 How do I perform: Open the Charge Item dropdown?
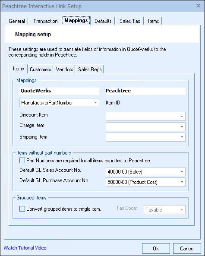pos(145,126)
